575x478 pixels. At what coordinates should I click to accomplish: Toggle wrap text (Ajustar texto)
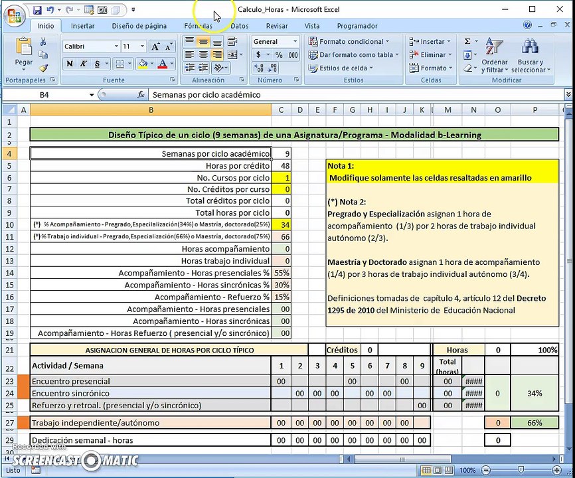pyautogui.click(x=232, y=41)
